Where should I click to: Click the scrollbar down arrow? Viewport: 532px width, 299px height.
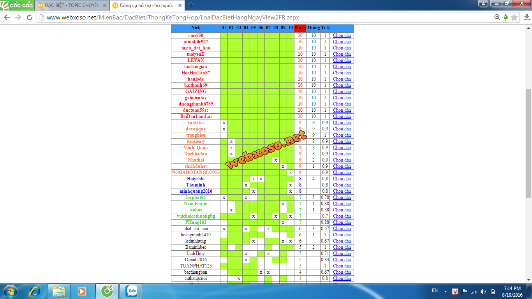pyautogui.click(x=528, y=280)
